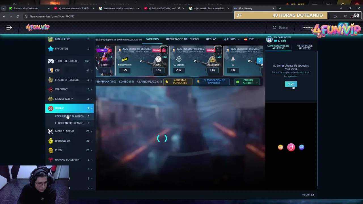The height and width of the screenshot is (204, 363).
Task: Click the 4FUN.VIP logo in the header
Action: (x=37, y=27)
